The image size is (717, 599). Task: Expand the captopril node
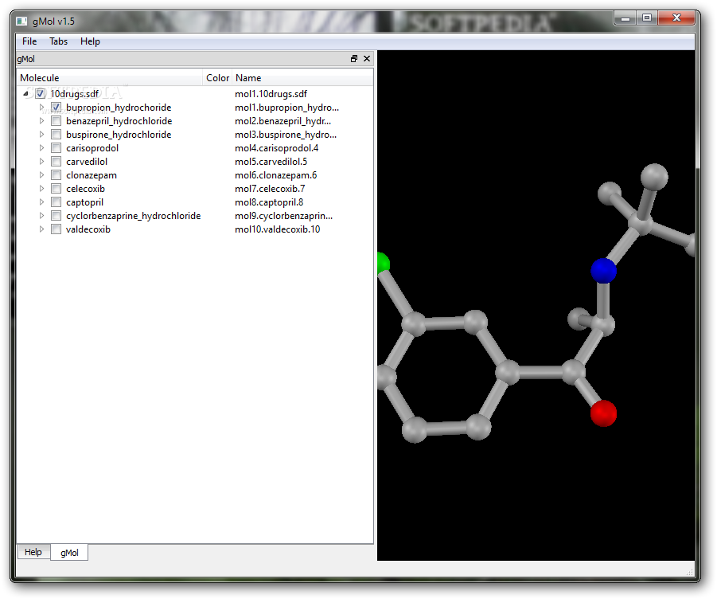pyautogui.click(x=41, y=202)
